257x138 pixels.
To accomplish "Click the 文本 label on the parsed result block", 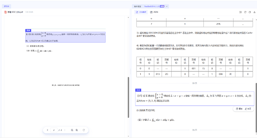I will pyautogui.click(x=138, y=90).
